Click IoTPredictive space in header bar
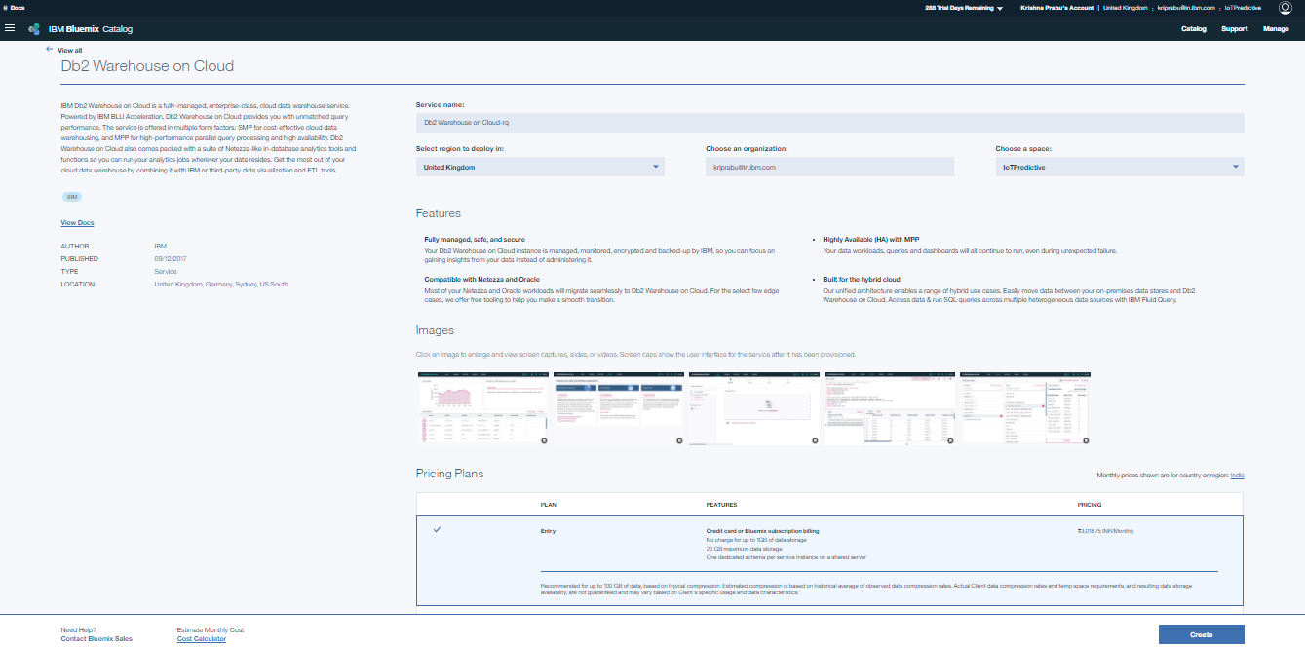 tap(1243, 7)
